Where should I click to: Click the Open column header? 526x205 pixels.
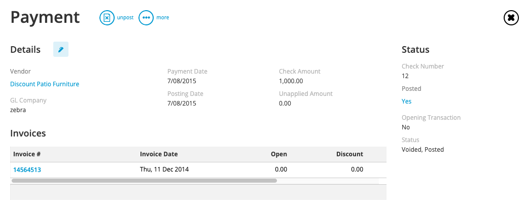[279, 154]
